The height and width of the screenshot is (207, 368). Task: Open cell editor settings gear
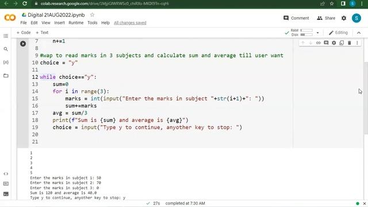333,43
